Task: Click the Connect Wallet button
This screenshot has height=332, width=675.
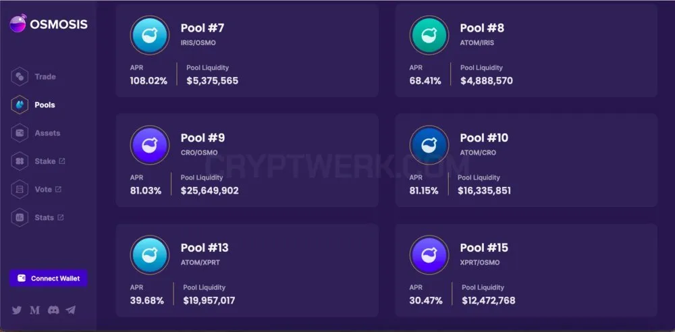Action: pos(49,278)
